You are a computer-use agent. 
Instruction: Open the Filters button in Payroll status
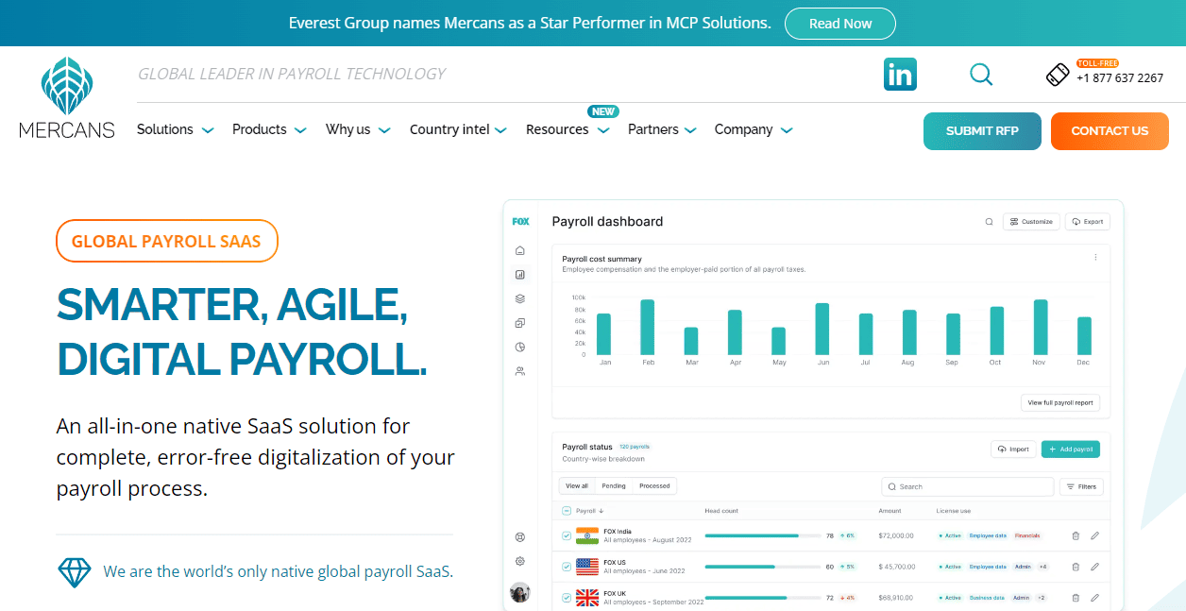point(1081,486)
